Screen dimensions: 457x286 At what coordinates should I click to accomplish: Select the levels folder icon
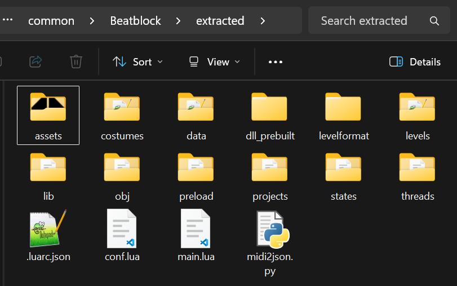click(417, 107)
